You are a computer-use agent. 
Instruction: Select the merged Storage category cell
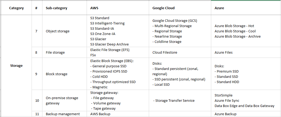pos(16,65)
